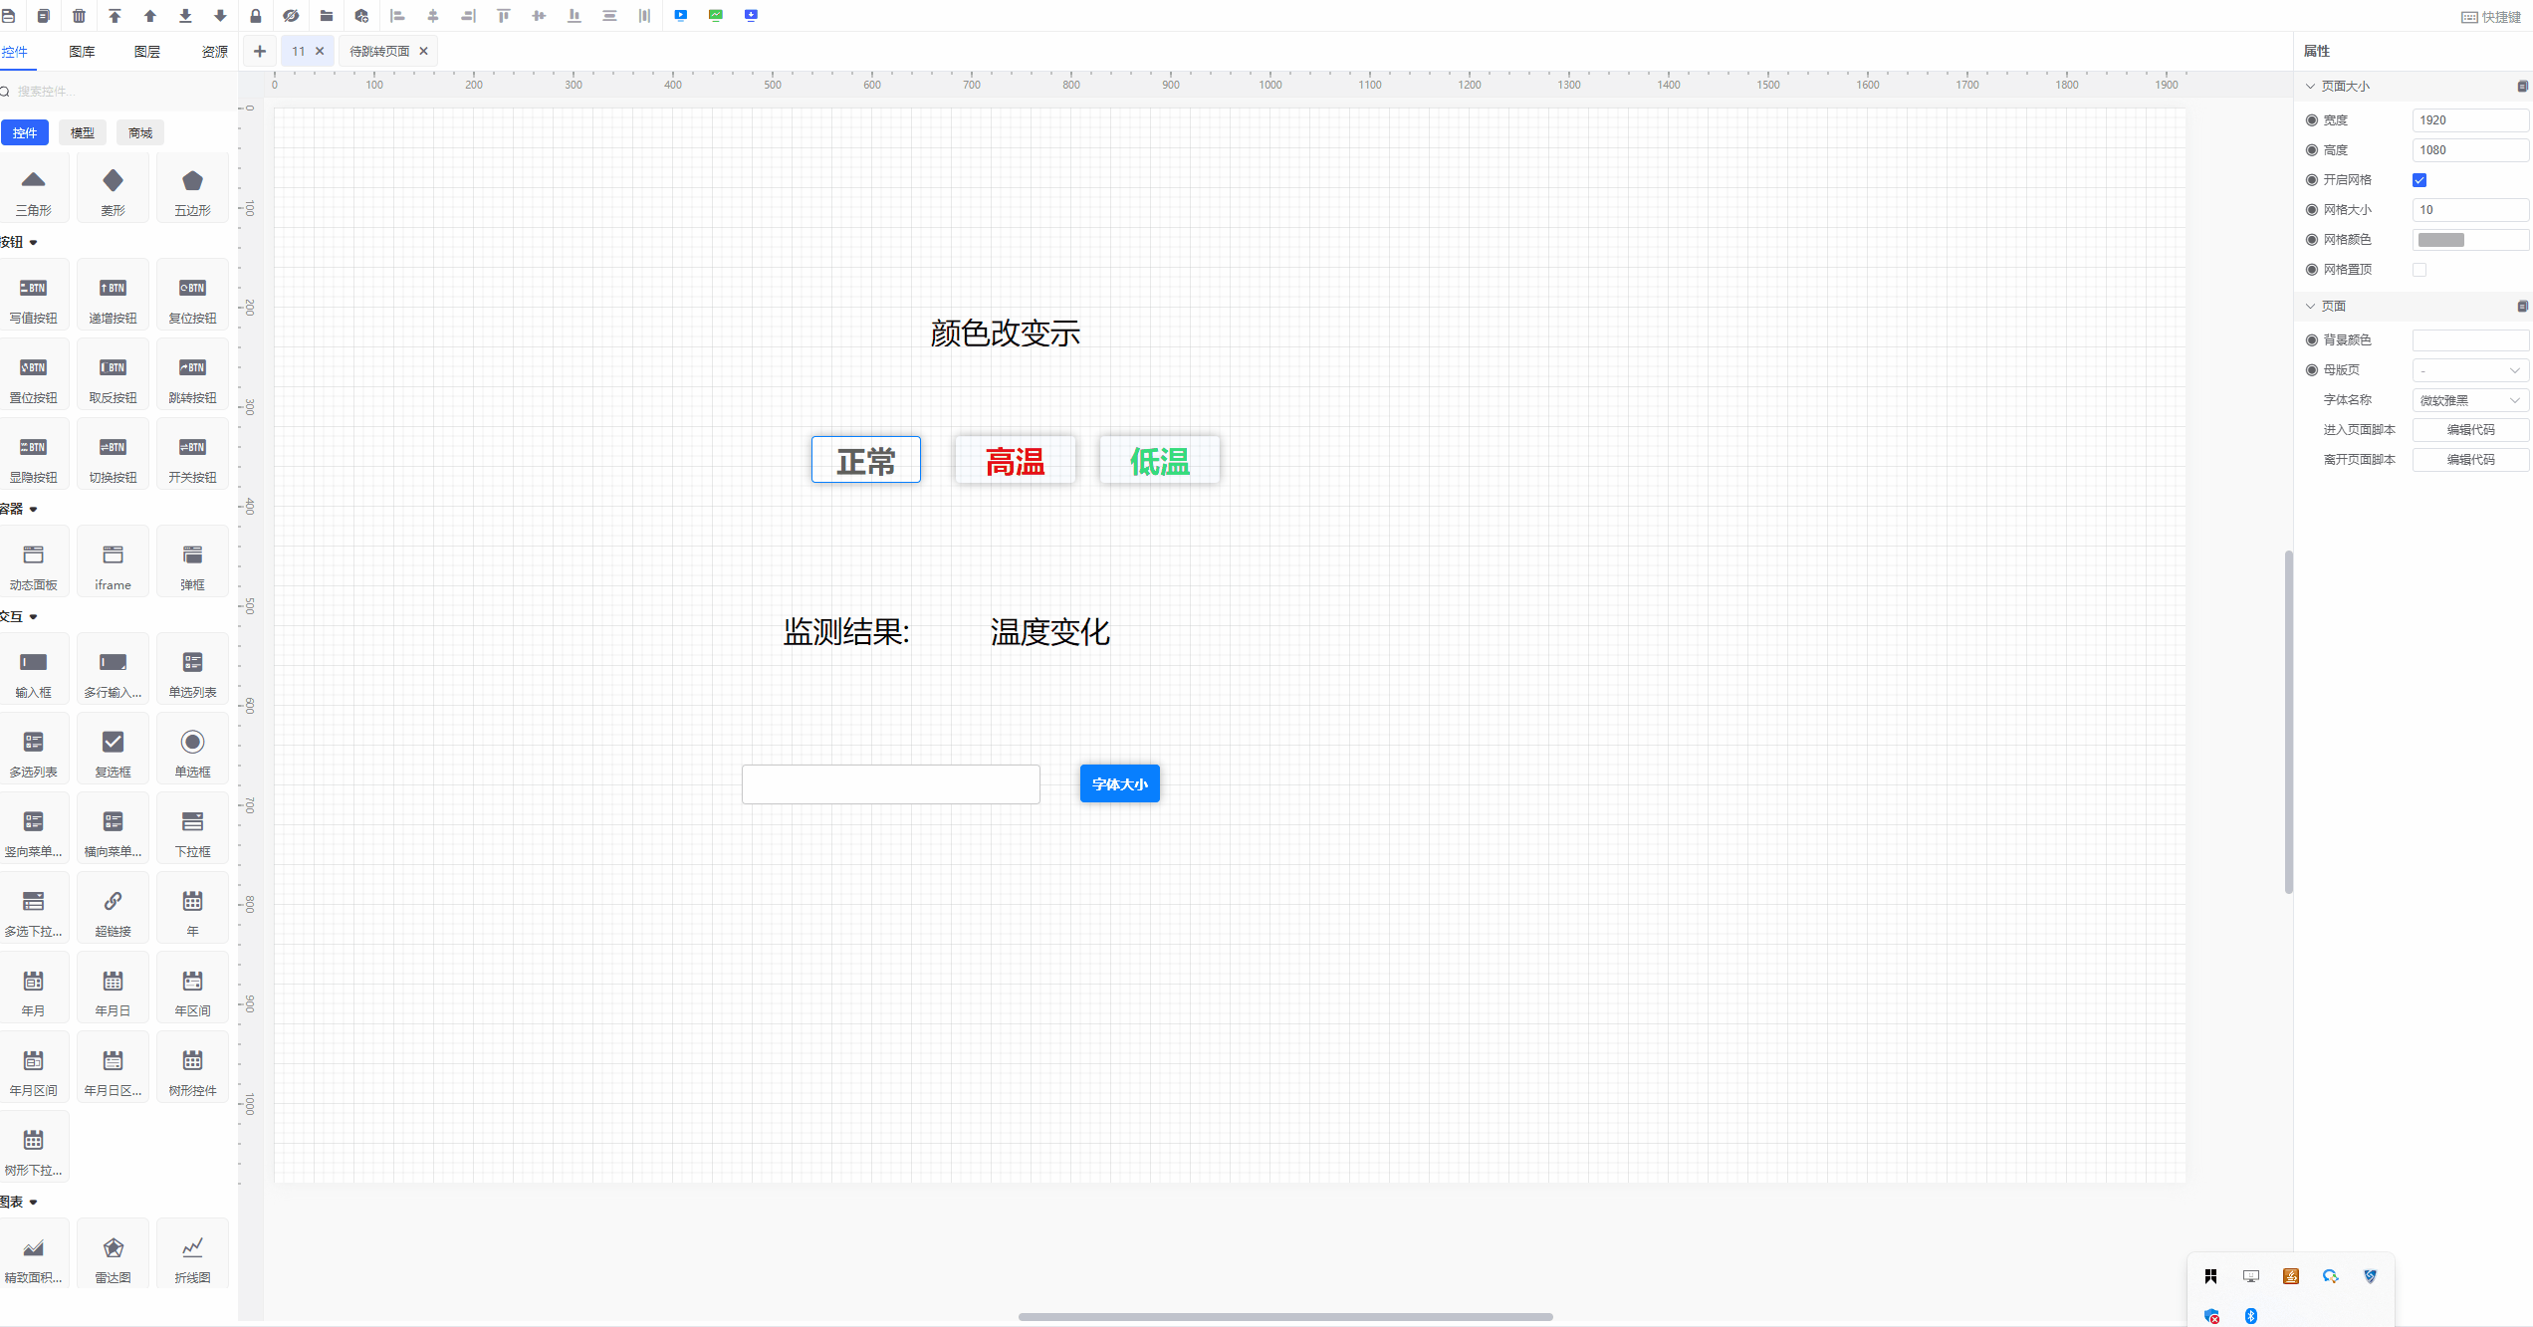Select the 下拉框 interactive control
This screenshot has height=1327, width=2533.
click(191, 827)
